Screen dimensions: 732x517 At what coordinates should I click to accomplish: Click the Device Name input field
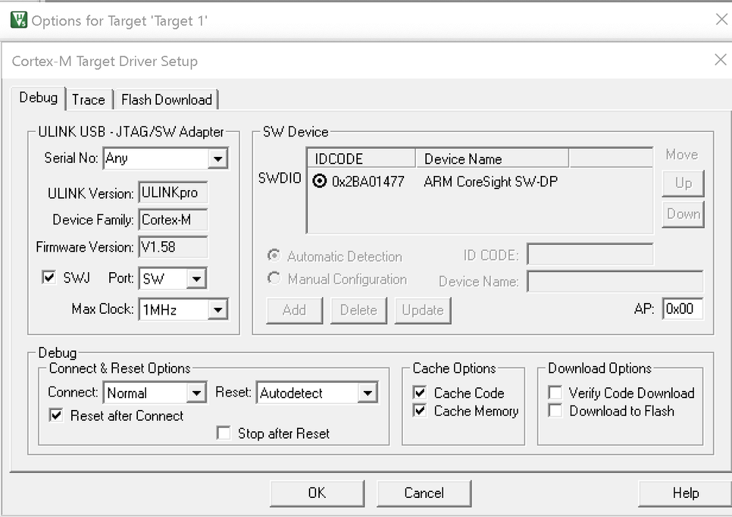(x=615, y=282)
